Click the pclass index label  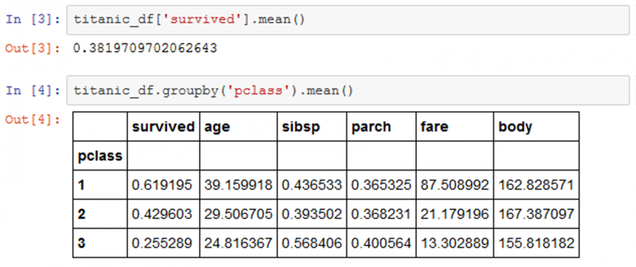click(x=100, y=156)
